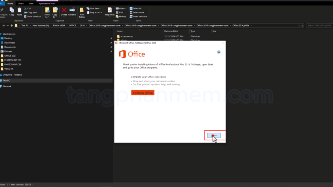Click Invert selection in ribbon
Screen dimensions: 333x187
click(x=139, y=17)
